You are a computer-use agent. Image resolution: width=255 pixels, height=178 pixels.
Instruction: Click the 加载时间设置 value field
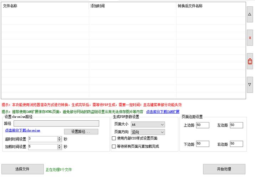pyautogui.click(x=43, y=147)
